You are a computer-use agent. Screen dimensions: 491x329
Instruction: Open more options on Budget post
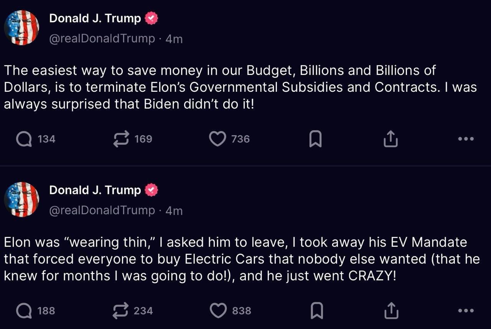point(466,139)
